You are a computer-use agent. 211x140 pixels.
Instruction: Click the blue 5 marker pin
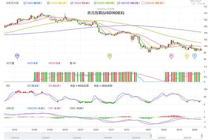point(194,56)
